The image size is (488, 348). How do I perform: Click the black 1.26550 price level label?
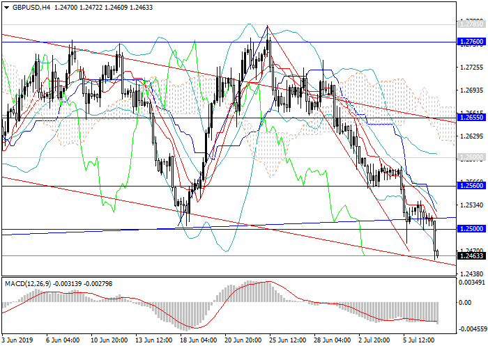tap(471, 117)
